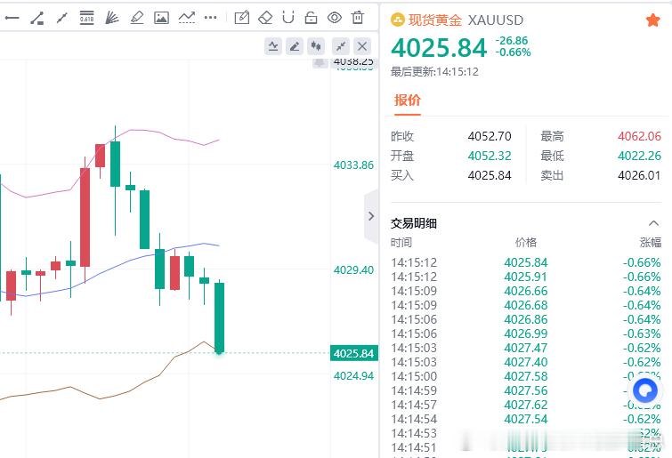Click the 开盘 value 4052.32
The image size is (672, 458).
[x=490, y=156]
